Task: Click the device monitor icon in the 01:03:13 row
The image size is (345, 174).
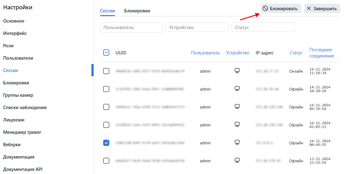Action: click(x=237, y=125)
